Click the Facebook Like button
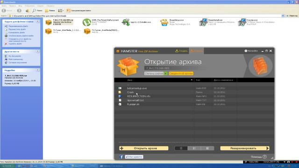 pyautogui.click(x=134, y=157)
